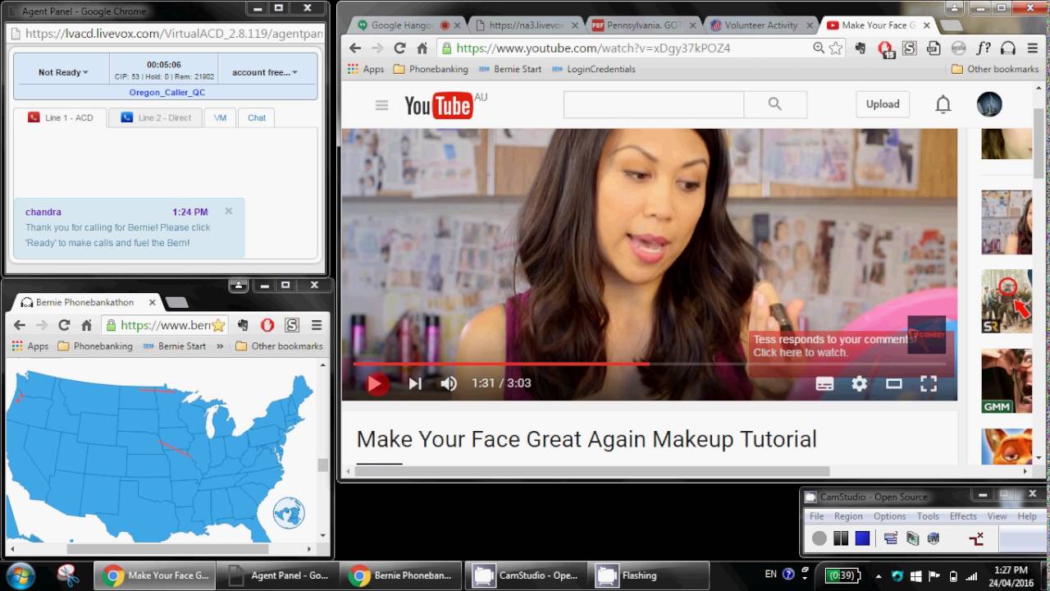Screen dimensions: 1050x591
Task: Click the YouTube search magnifier button
Action: coord(775,104)
